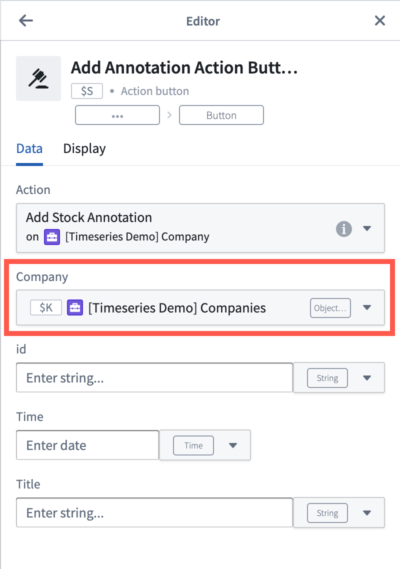Click the Button breadcrumb item

221,115
